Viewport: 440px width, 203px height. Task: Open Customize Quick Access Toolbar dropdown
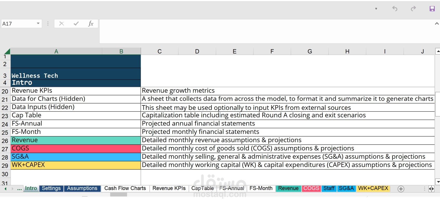(376, 9)
